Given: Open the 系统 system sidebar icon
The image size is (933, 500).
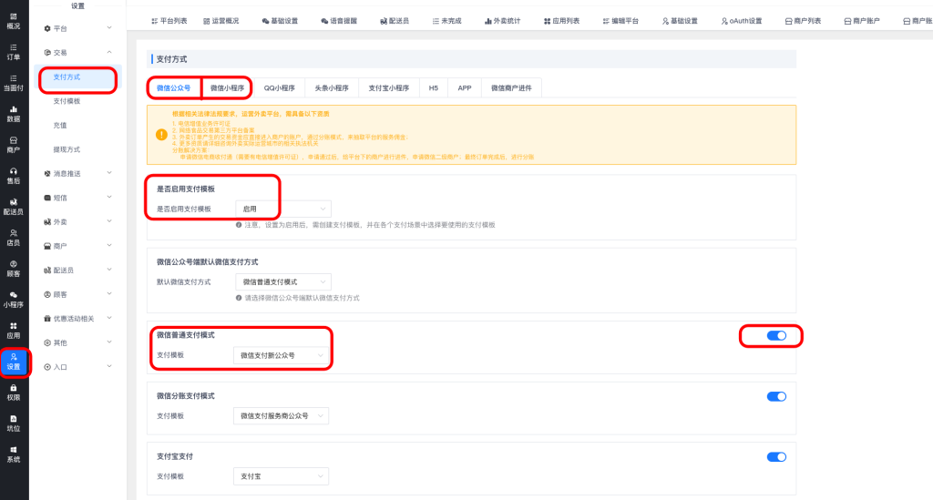Looking at the screenshot, I should 14,454.
